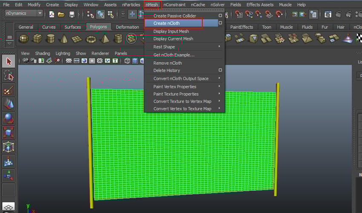
Task: Activate the Show Manipulator tool
Action: 9,176
